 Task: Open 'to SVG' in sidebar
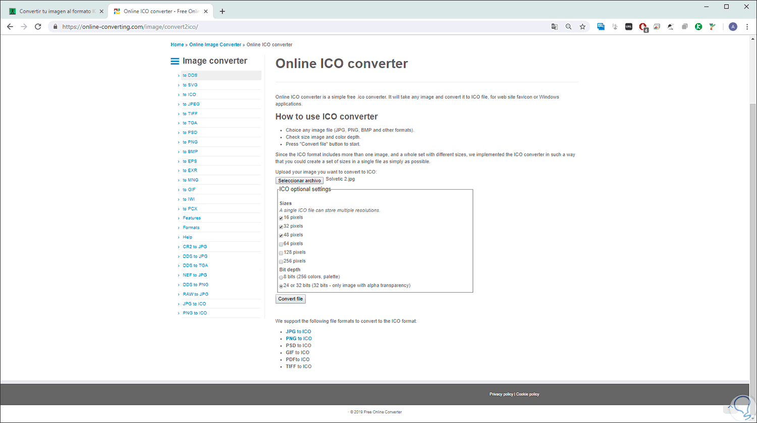190,85
